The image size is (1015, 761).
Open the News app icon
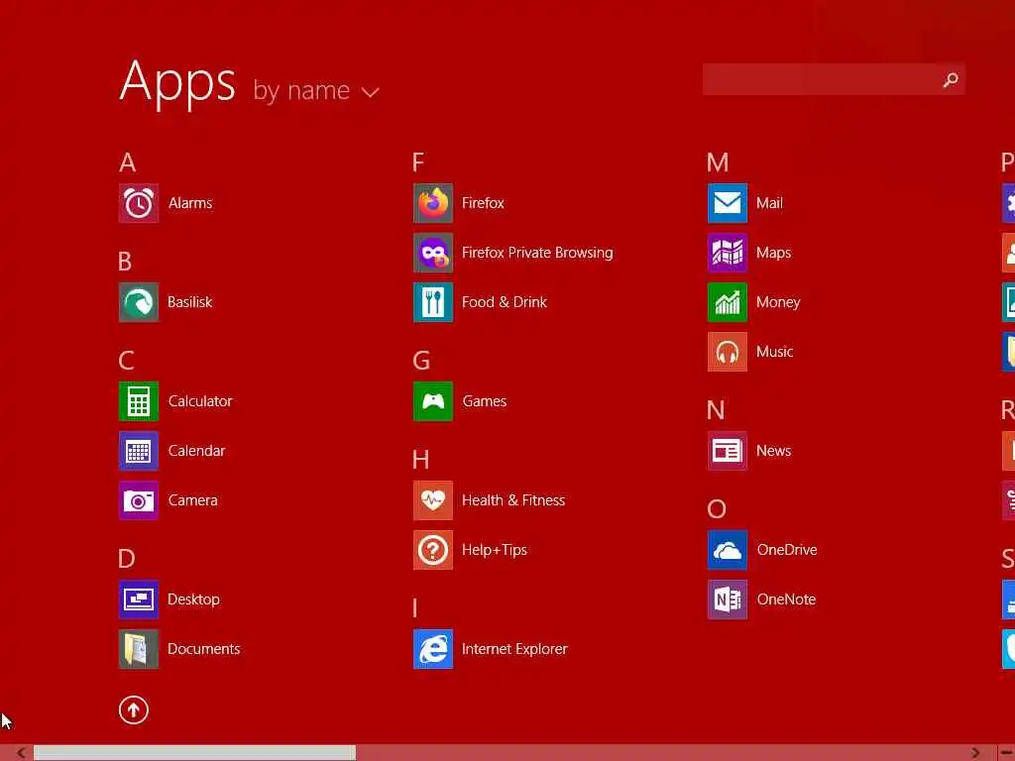[x=728, y=451]
